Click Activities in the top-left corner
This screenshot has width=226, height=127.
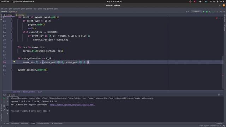pyautogui.click(x=5, y=1)
